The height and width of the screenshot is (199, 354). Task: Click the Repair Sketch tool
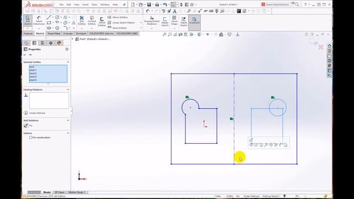[165, 22]
